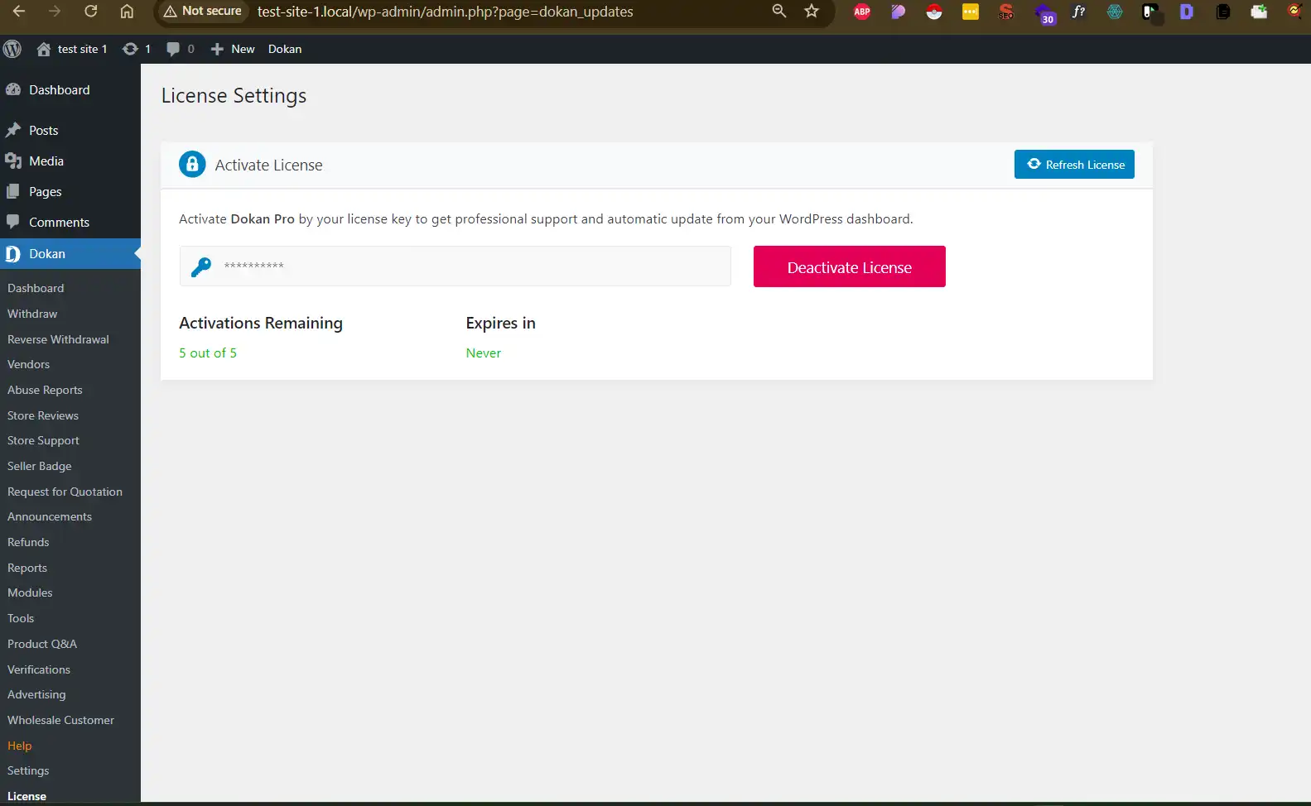
Task: Open Product Q&A
Action: click(x=42, y=644)
